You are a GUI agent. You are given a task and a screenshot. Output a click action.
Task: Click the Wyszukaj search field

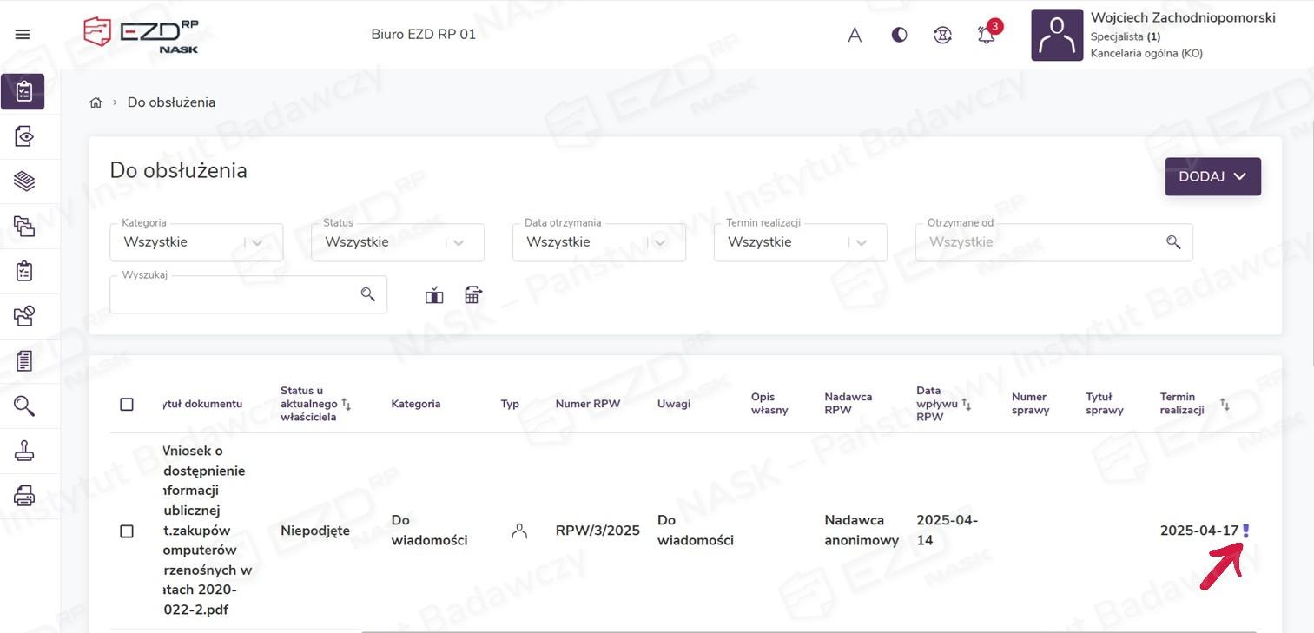pos(234,295)
